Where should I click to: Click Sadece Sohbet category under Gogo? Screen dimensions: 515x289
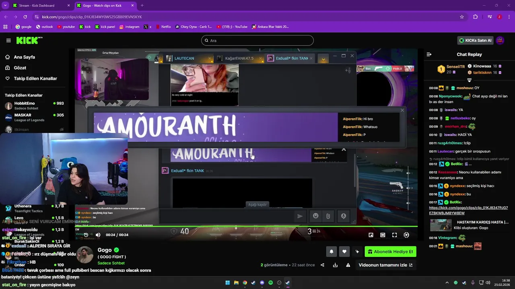coord(111,263)
